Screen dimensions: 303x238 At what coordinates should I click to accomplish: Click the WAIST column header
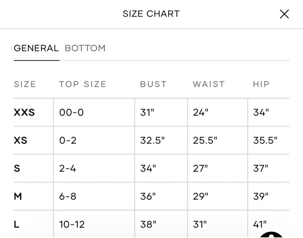tap(209, 84)
